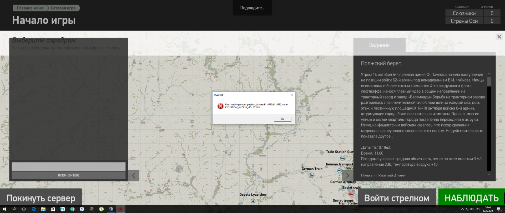The width and height of the screenshot is (505, 213).
Task: Select the Союзники coalition row
Action: pos(473,13)
